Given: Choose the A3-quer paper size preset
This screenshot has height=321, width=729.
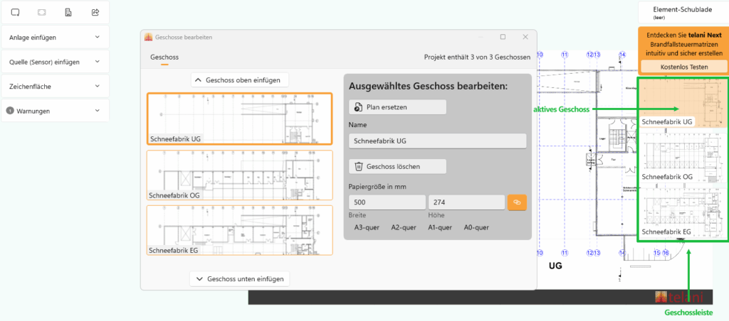Looking at the screenshot, I should tap(367, 227).
